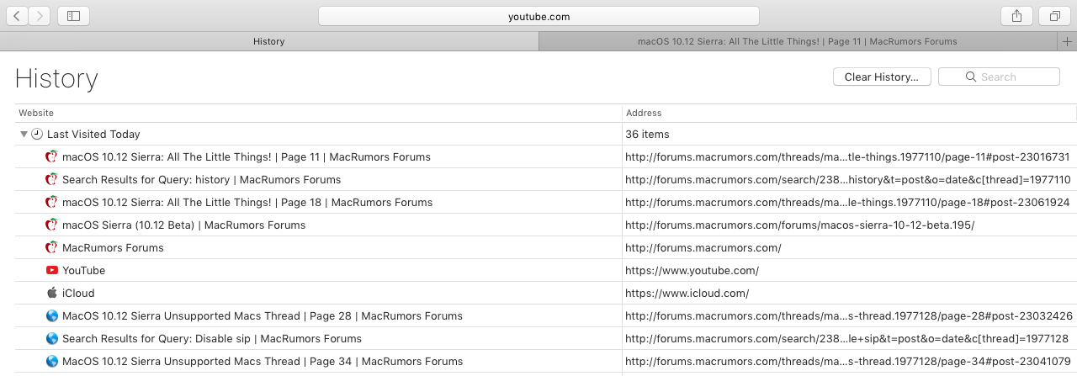Click address ending page-18#post-23061924

[847, 202]
